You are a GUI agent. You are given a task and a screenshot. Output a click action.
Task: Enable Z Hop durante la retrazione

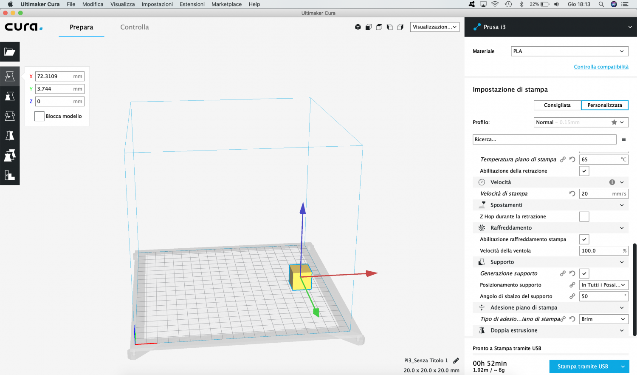584,216
